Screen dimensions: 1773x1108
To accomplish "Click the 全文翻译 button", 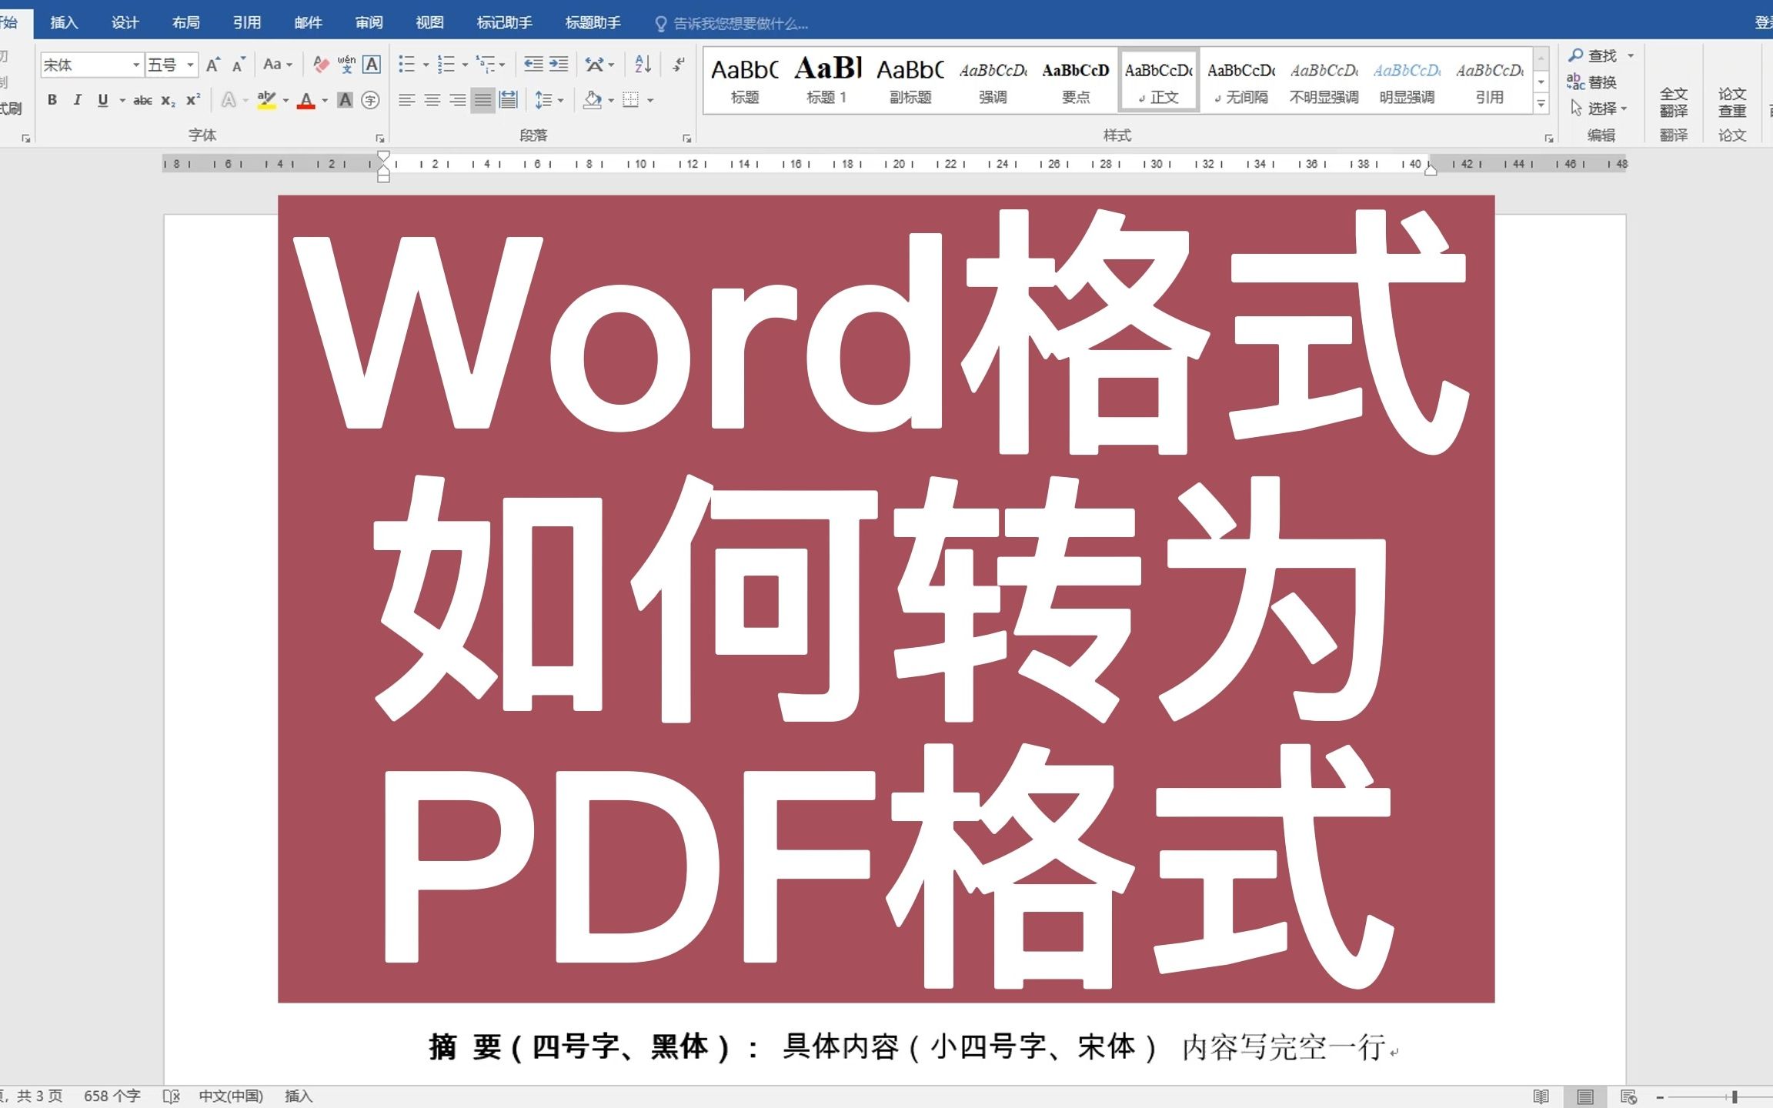I will (1674, 102).
